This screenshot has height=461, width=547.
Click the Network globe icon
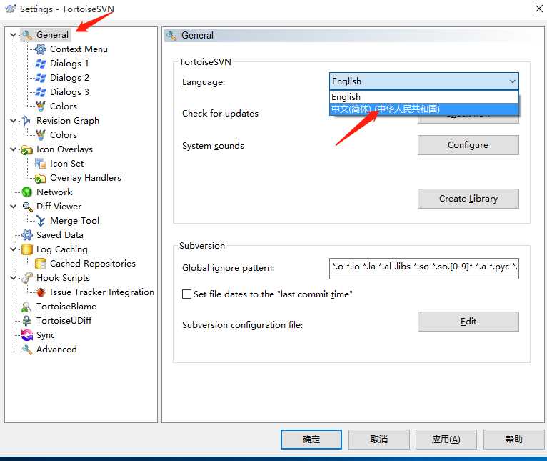[27, 192]
